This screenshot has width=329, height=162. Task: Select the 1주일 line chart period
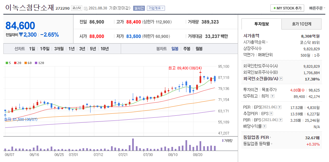click(x=45, y=49)
